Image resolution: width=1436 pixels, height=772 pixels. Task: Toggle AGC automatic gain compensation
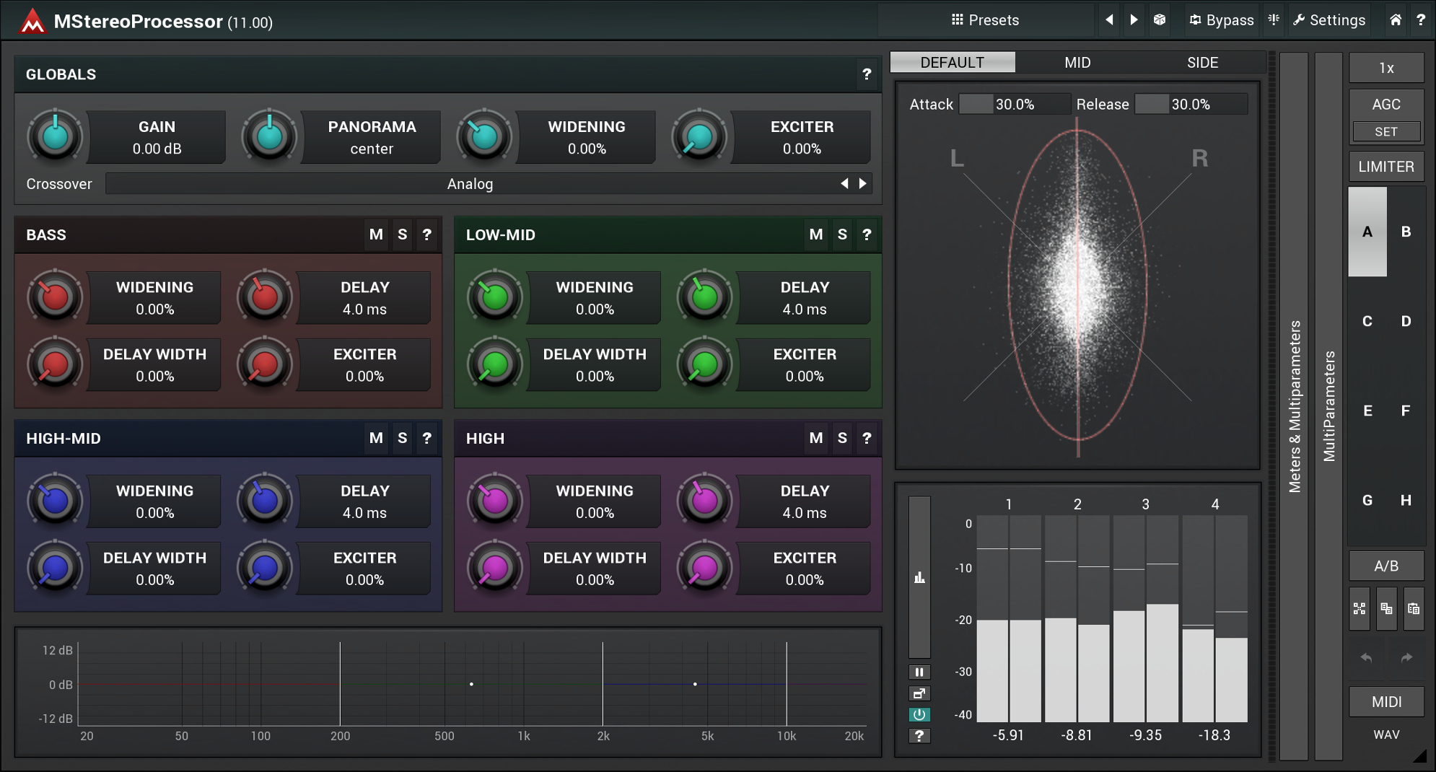tap(1386, 104)
